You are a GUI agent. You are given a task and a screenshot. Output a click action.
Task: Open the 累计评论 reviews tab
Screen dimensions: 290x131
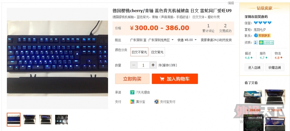click(208, 28)
